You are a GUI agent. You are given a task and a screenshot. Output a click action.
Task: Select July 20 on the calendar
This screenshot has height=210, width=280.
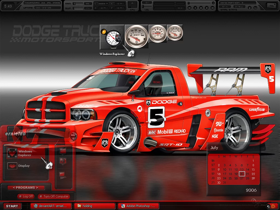pyautogui.click(x=241, y=174)
